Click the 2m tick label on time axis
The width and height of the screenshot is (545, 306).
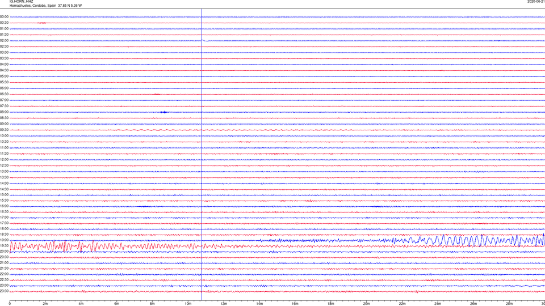(x=45, y=304)
